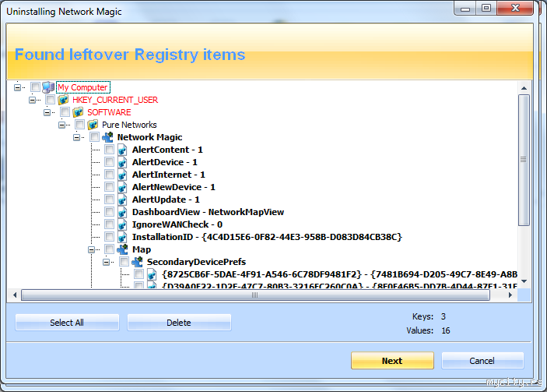547x392 pixels.
Task: Click the Delete button
Action: click(179, 323)
